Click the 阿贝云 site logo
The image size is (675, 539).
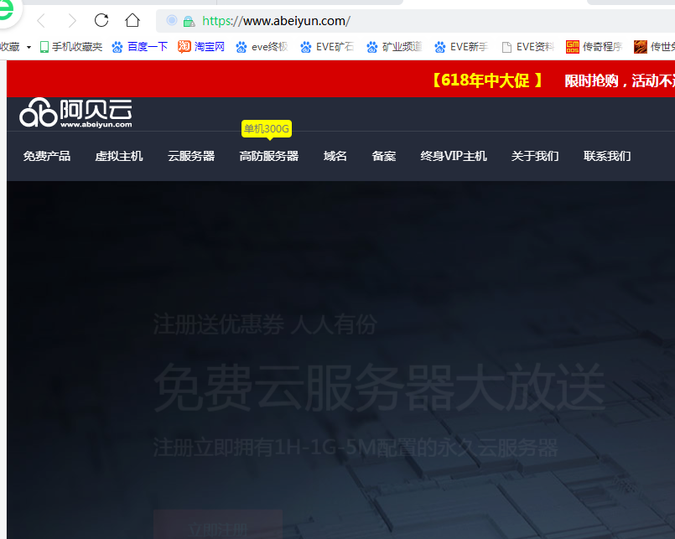coord(75,113)
